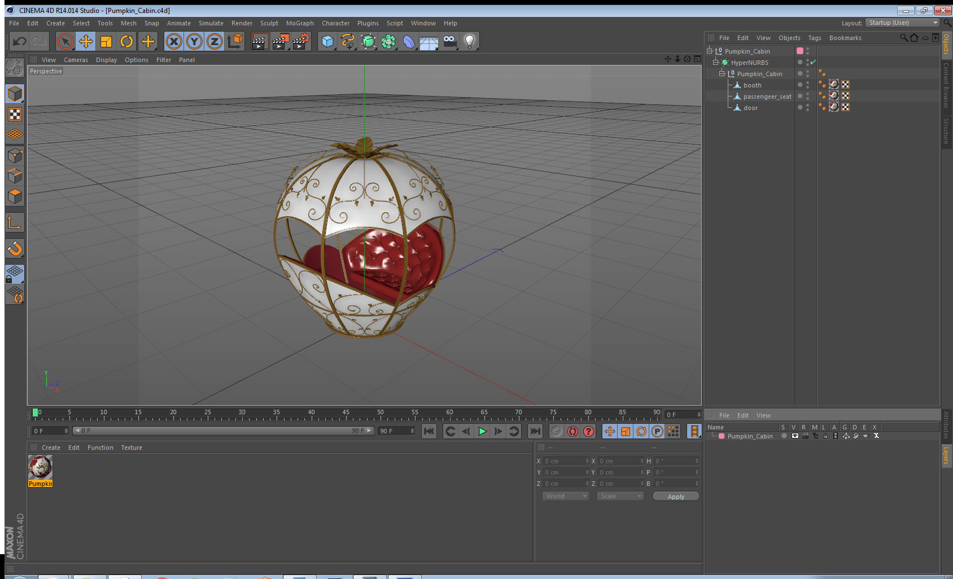Open the Simulate menu
The height and width of the screenshot is (579, 953).
pyautogui.click(x=211, y=23)
